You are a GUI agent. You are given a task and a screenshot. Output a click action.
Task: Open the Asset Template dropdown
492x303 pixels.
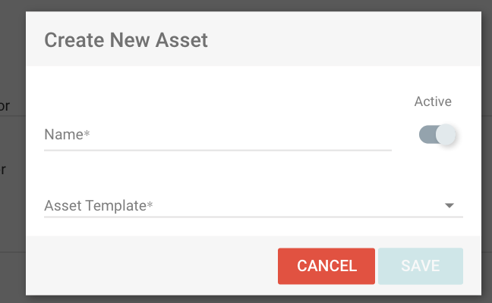[253, 205]
